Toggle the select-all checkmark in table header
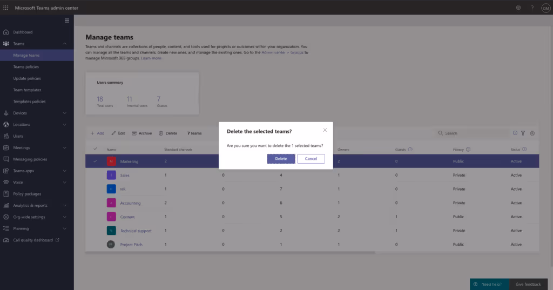Viewport: 553px width, 290px height. point(95,149)
